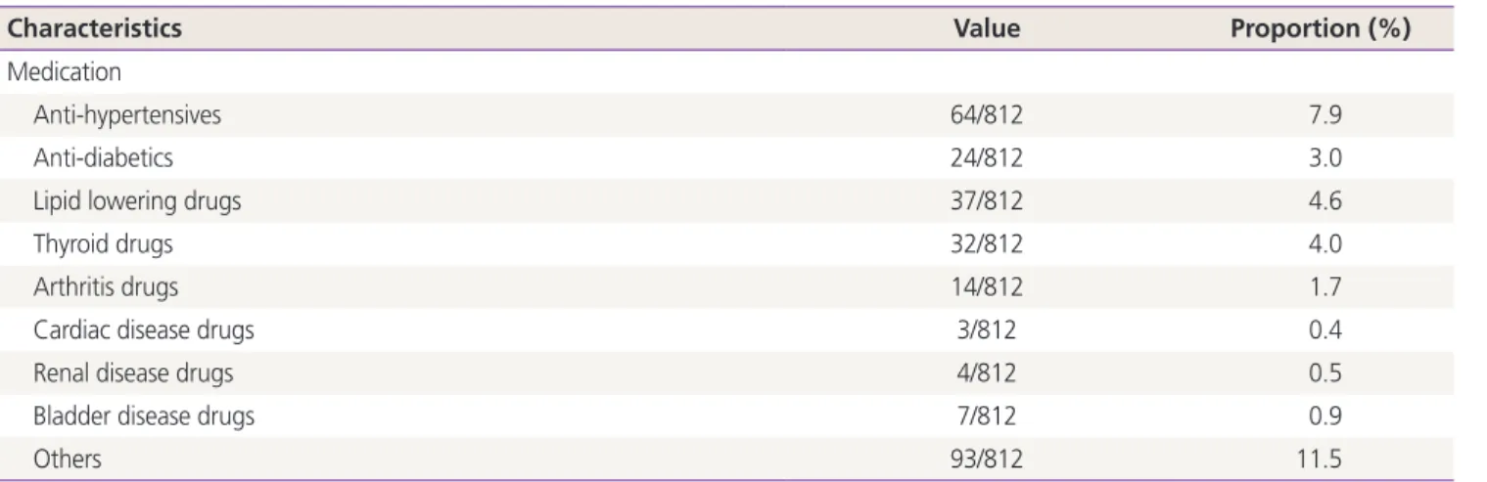Click the Renal disease drugs label

tap(134, 373)
